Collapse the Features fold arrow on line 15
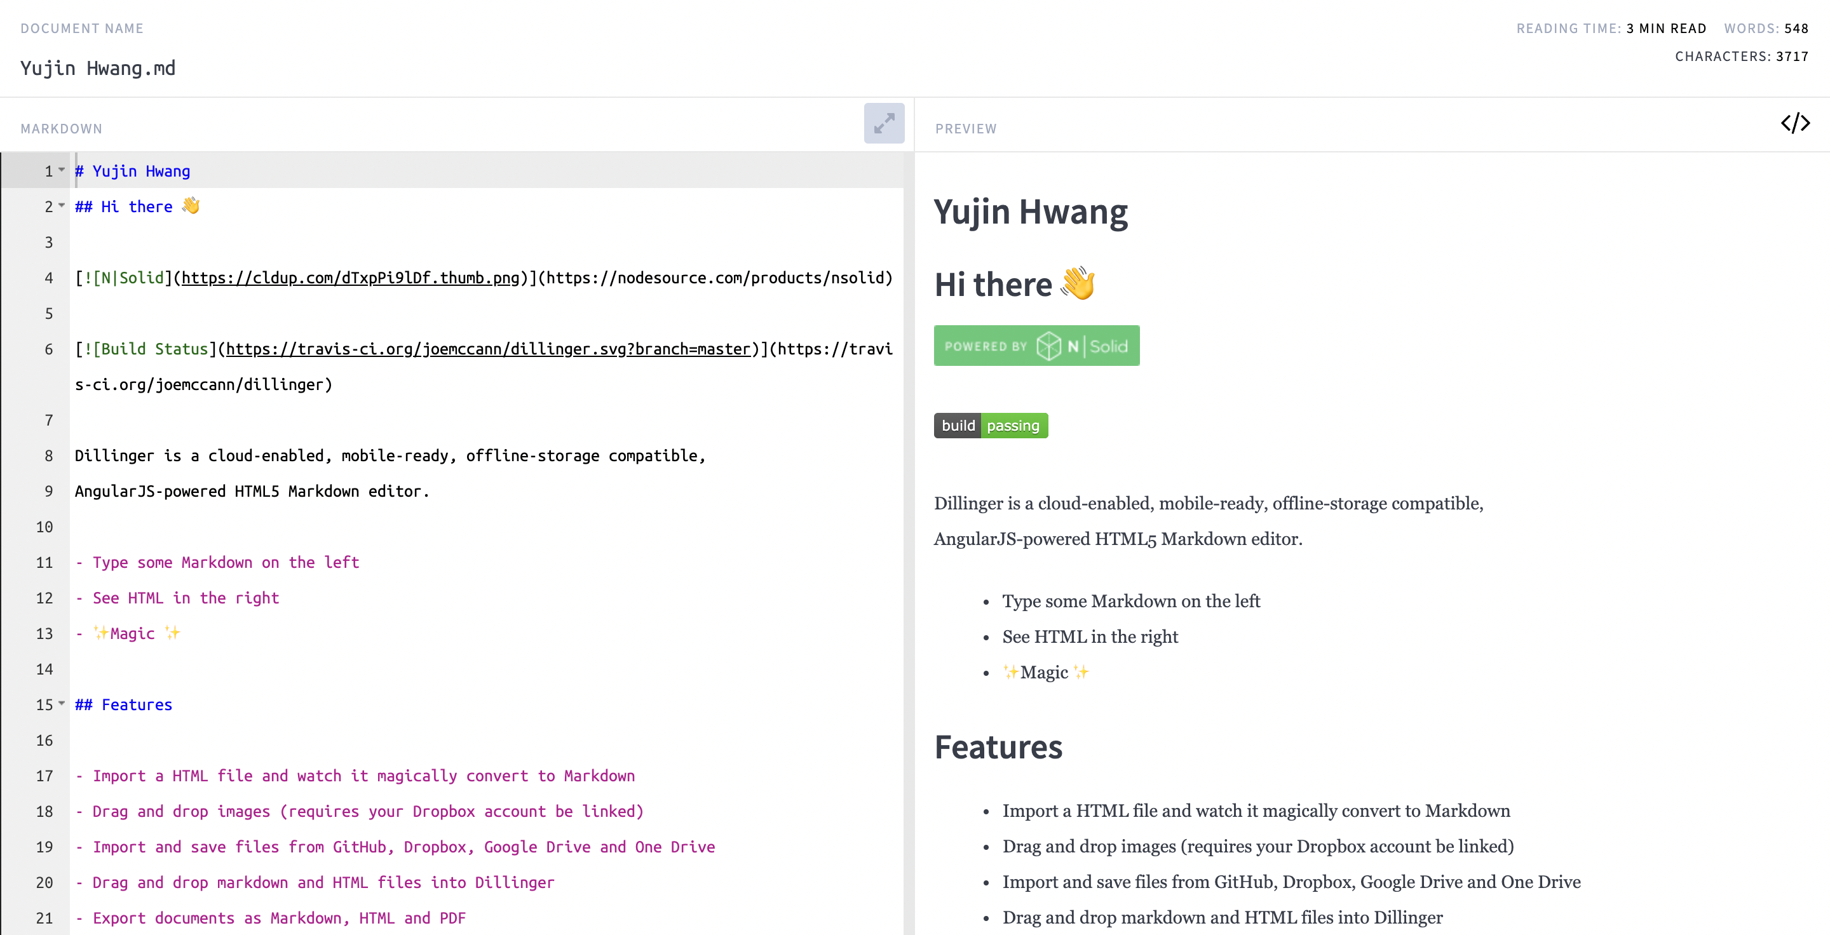 pyautogui.click(x=62, y=704)
